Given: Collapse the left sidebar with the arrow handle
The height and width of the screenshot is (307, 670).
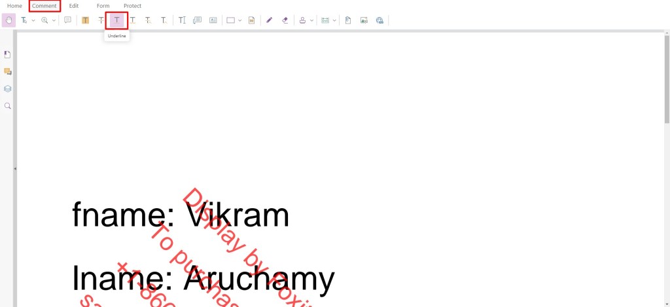Looking at the screenshot, I should (15, 169).
